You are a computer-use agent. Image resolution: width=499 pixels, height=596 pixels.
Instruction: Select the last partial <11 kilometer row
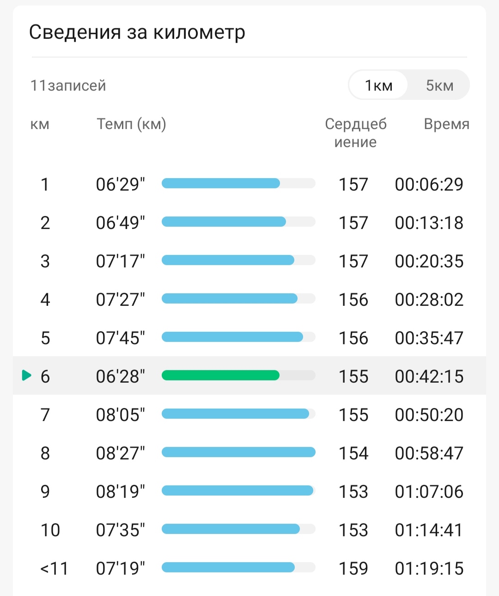pyautogui.click(x=249, y=568)
